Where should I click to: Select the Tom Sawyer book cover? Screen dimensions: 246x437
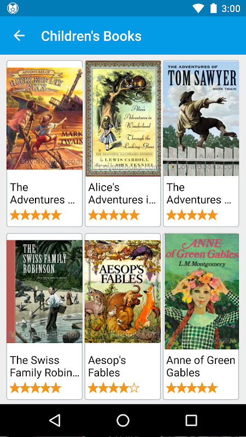201,119
